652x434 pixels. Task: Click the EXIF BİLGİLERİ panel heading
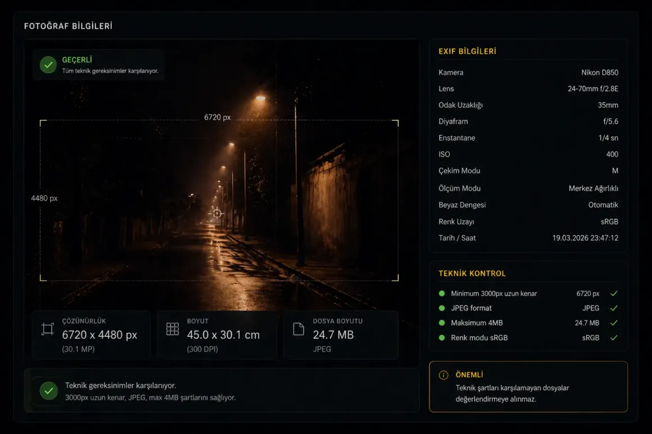click(x=467, y=52)
